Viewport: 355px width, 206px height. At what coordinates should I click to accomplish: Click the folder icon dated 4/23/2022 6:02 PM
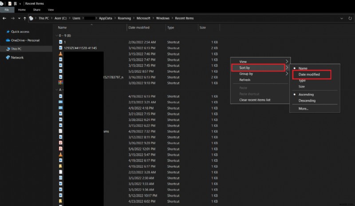tap(61, 201)
